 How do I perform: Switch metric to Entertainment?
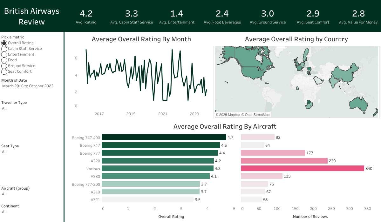pos(4,54)
